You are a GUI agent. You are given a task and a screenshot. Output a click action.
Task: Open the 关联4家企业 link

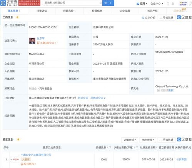click(47, 43)
